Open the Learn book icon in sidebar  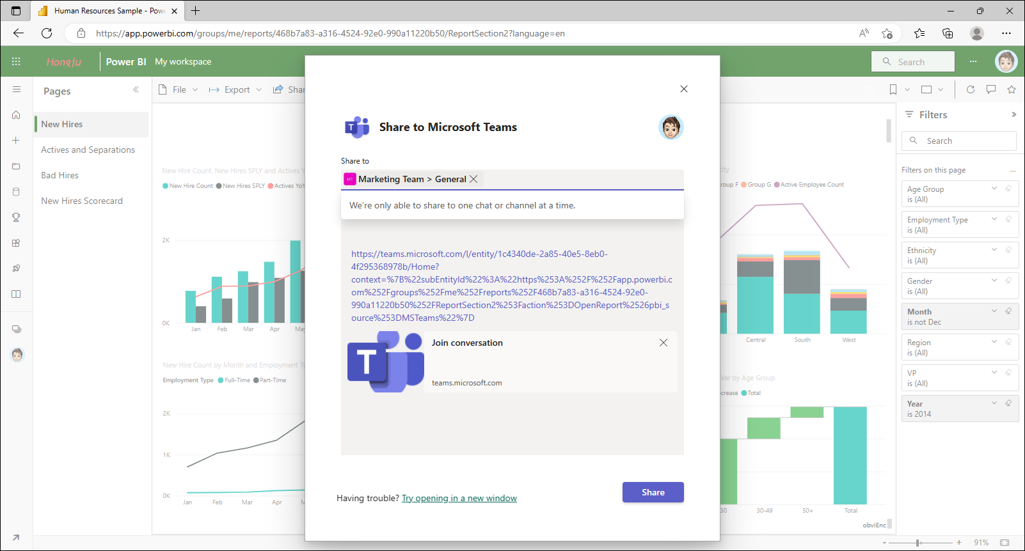[17, 294]
